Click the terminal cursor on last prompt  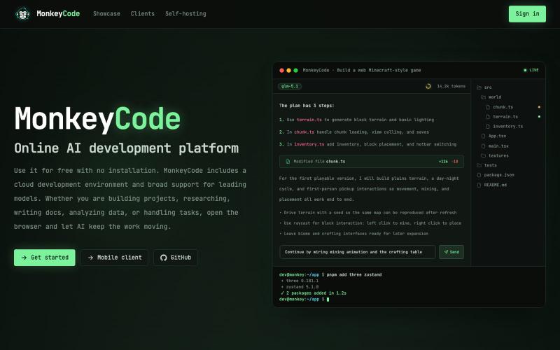pos(328,300)
